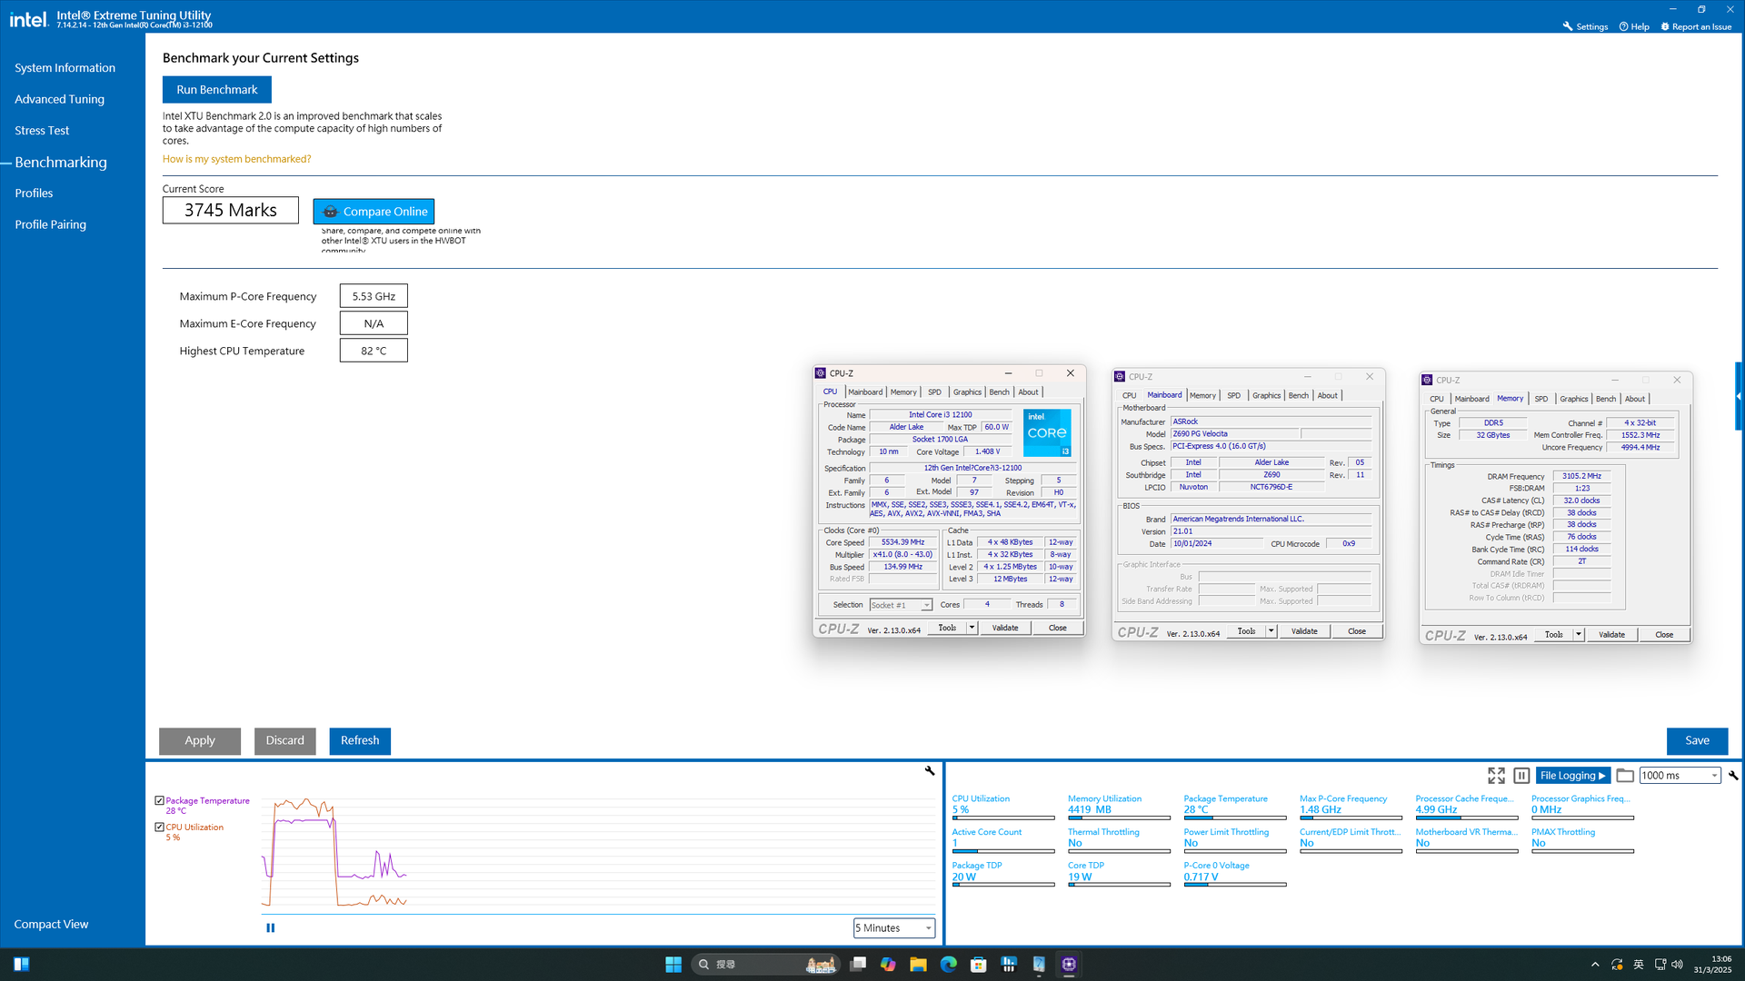Viewport: 1745px width, 981px height.
Task: Select Graphics tab in CPU-Z Mainboard window
Action: (1266, 396)
